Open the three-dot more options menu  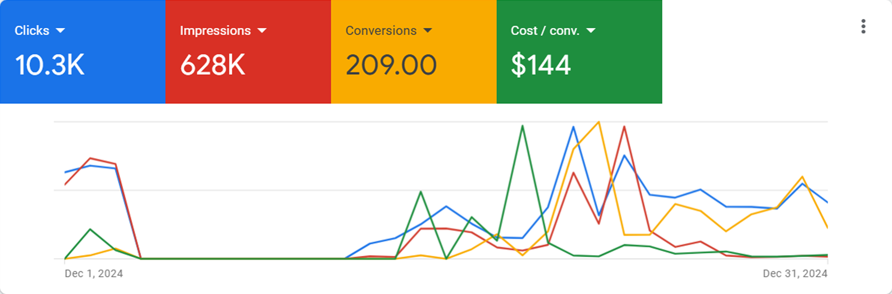coord(863,26)
